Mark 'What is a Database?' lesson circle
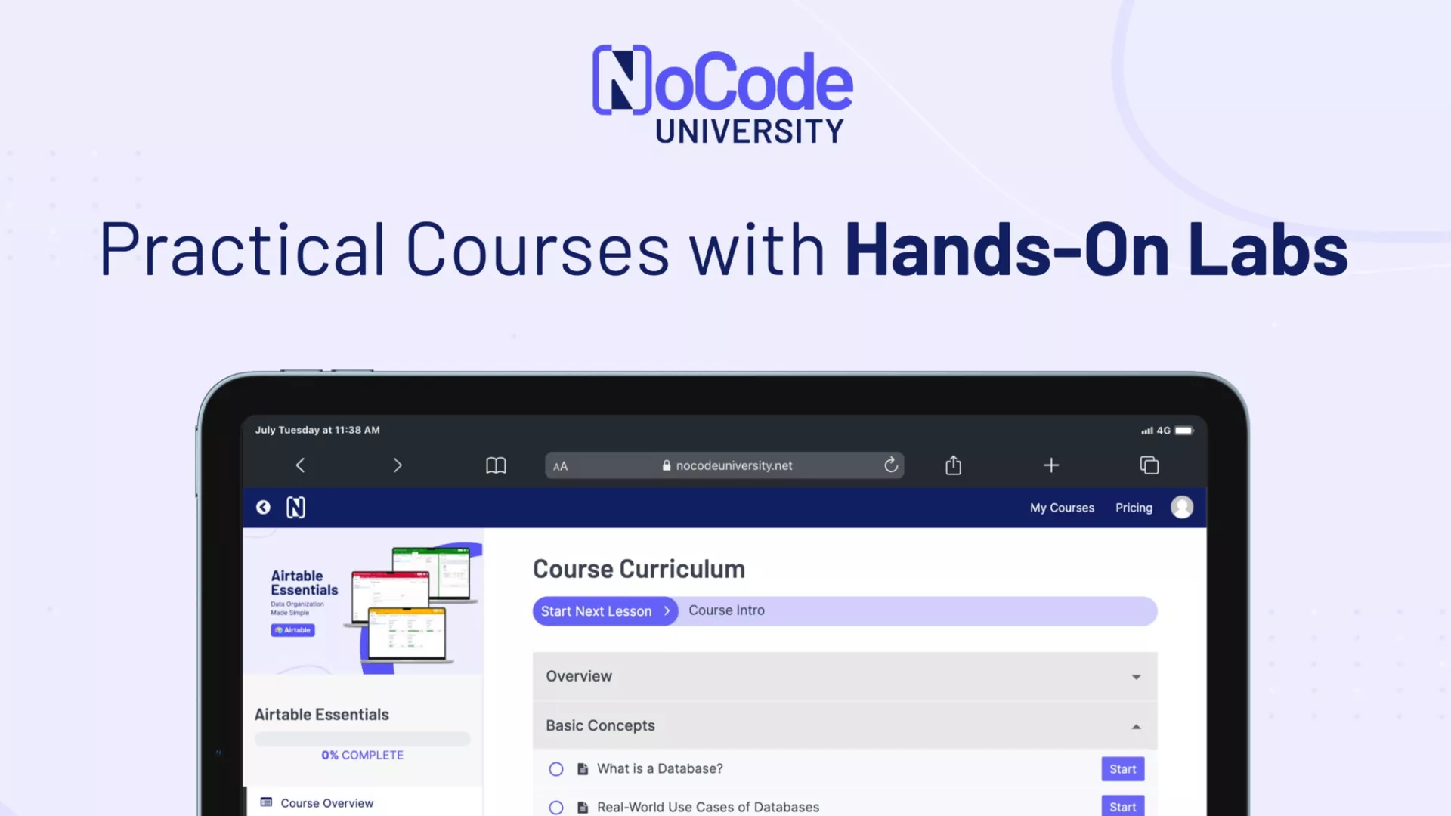Viewport: 1451px width, 816px height. coord(556,769)
